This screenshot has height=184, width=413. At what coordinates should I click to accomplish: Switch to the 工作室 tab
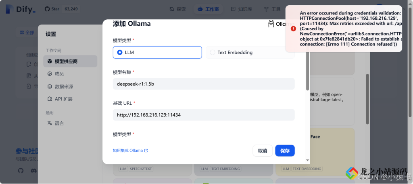pos(209,9)
